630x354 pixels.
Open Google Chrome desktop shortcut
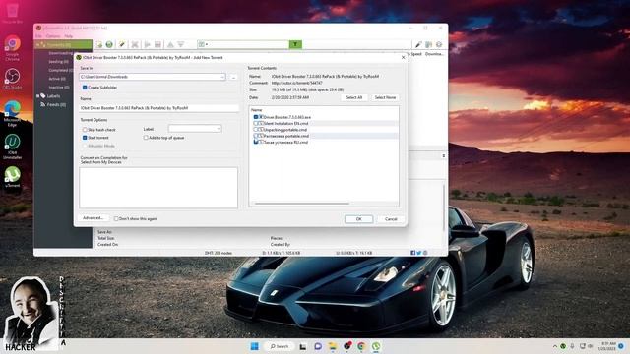click(x=12, y=48)
